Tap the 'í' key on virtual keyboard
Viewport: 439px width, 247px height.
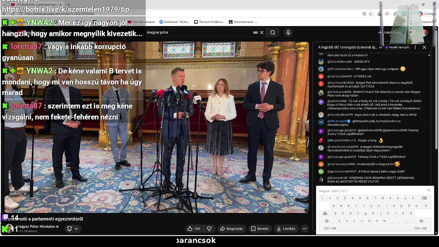tap(322, 198)
